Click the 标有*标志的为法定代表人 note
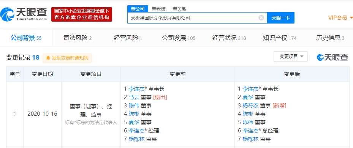 [91, 123]
